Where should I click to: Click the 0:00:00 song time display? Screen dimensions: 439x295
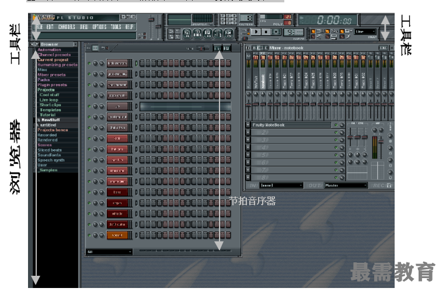[327, 20]
